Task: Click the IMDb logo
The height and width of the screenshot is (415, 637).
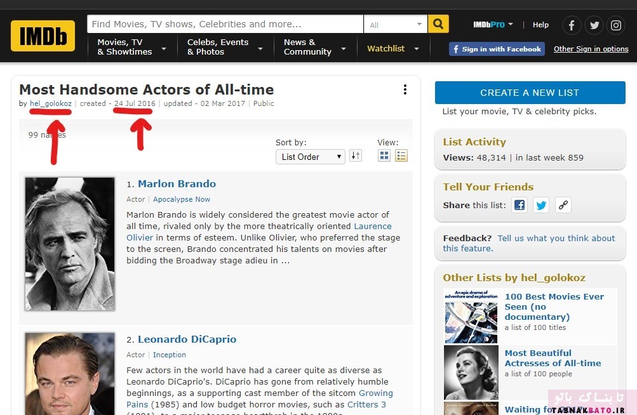Action: pyautogui.click(x=43, y=36)
